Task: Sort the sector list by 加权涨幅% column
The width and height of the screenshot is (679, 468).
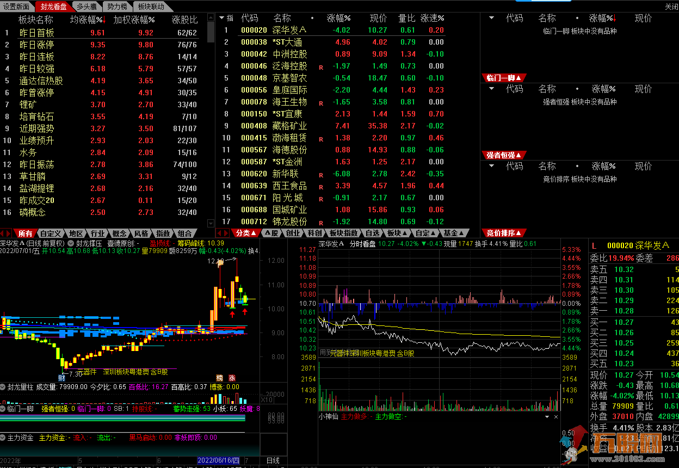Action: 134,20
